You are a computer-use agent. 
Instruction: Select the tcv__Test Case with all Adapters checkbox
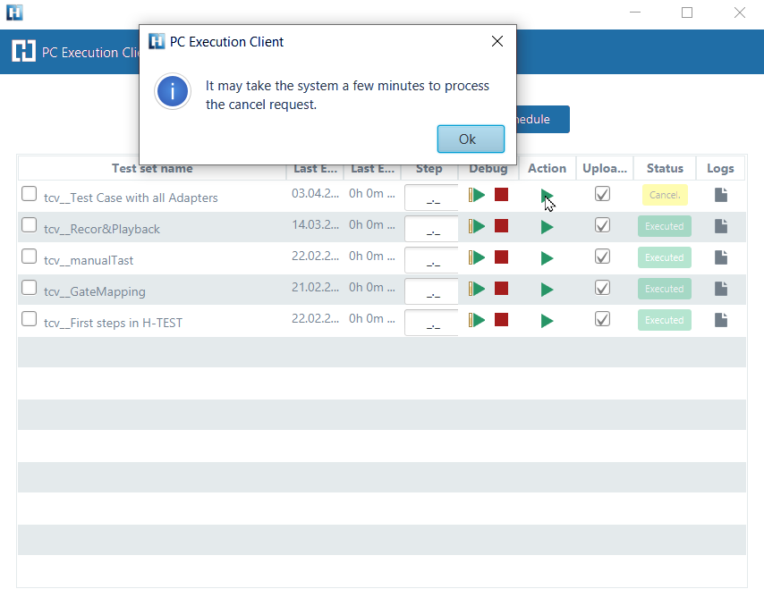[30, 194]
